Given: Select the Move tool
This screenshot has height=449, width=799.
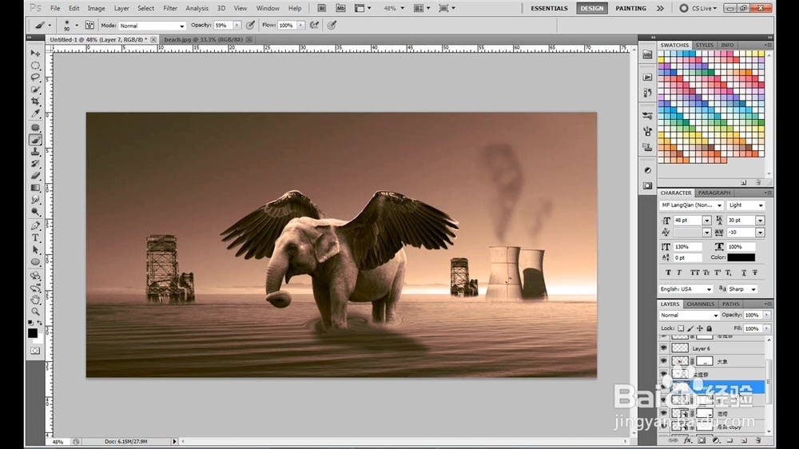Looking at the screenshot, I should coord(35,53).
